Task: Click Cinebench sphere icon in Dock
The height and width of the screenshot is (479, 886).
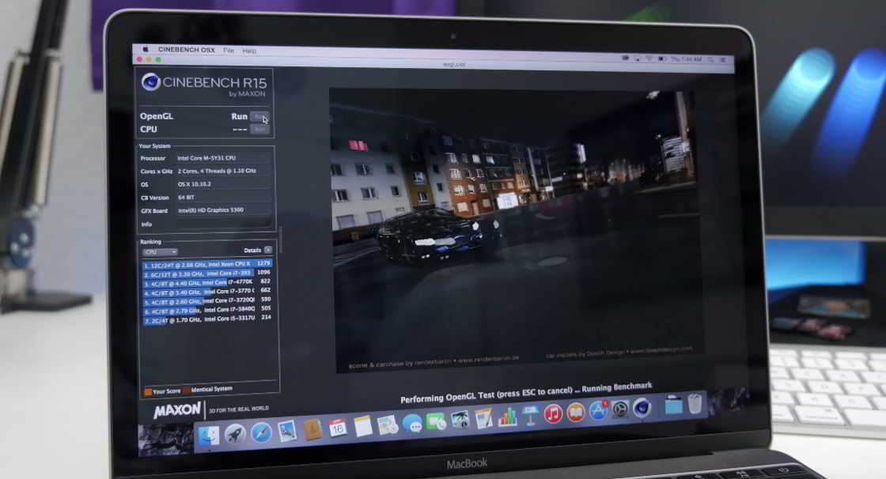Action: click(642, 407)
